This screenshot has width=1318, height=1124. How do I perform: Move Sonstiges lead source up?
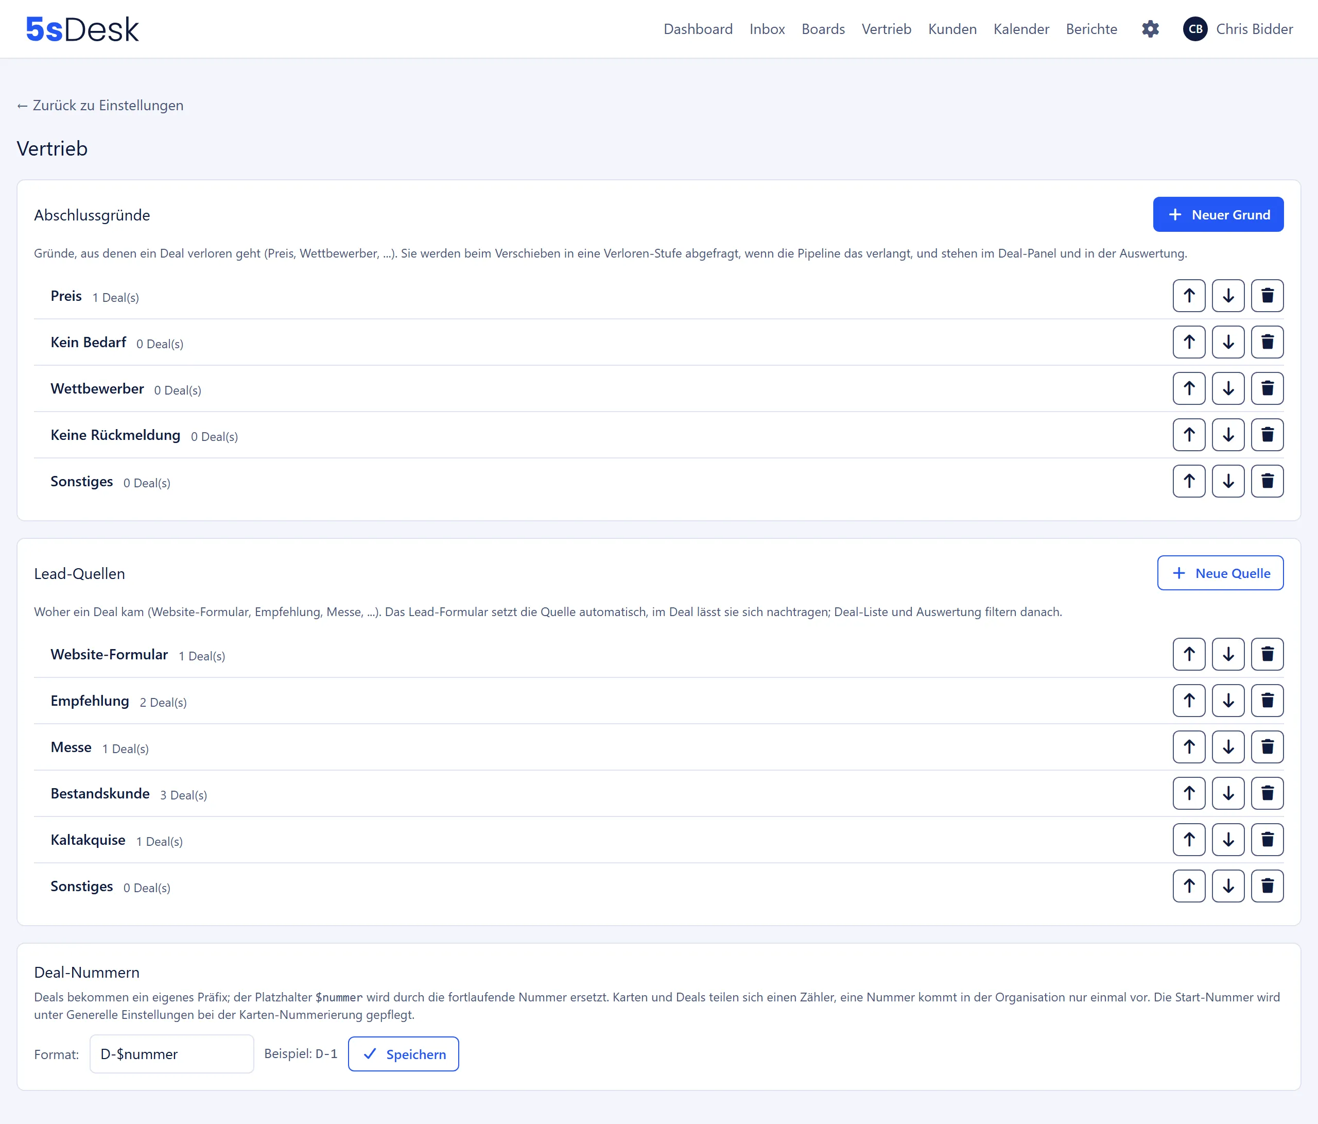click(1189, 887)
